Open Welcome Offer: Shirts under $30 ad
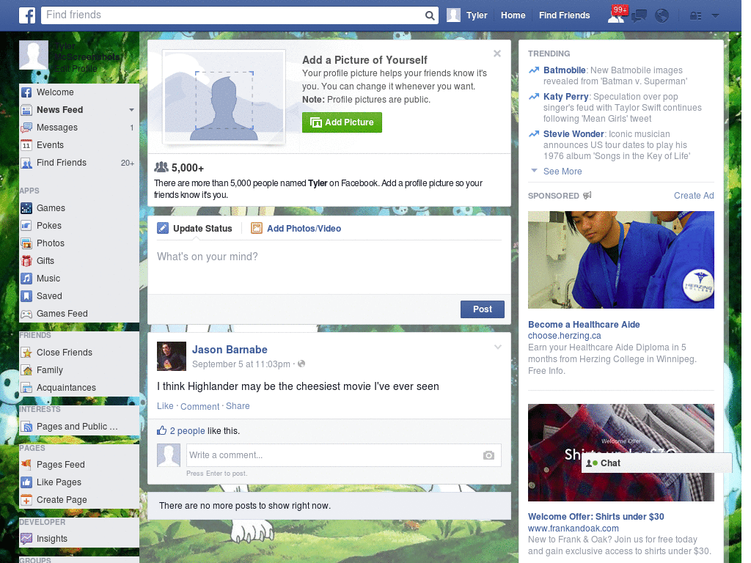The height and width of the screenshot is (563, 751). [596, 517]
